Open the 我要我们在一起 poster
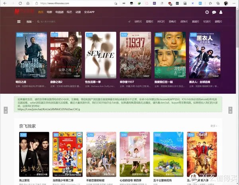The image size is (239, 185). [170, 55]
